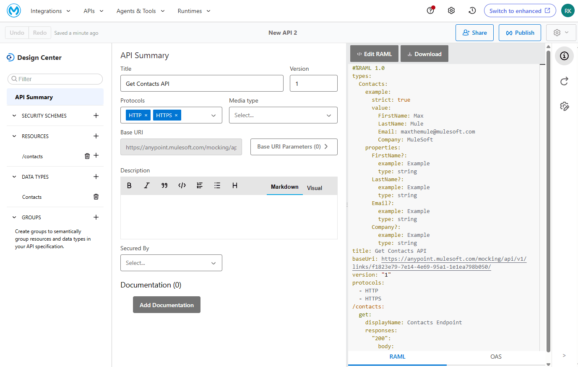Viewport: 578px width, 367px height.
Task: Expand the collapsed right panel arrow
Action: (564, 355)
